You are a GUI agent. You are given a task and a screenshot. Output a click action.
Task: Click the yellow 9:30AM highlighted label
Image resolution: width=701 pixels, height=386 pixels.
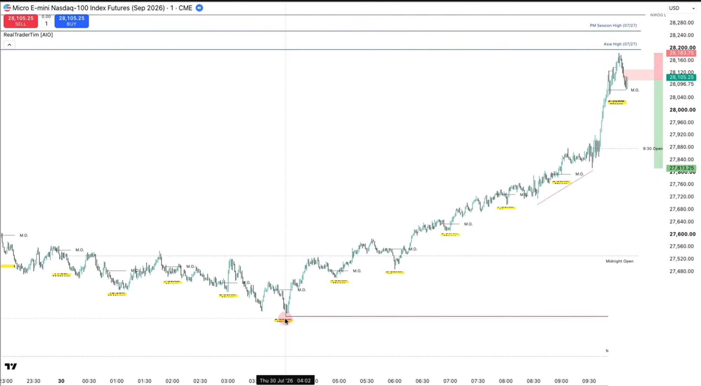coord(617,102)
